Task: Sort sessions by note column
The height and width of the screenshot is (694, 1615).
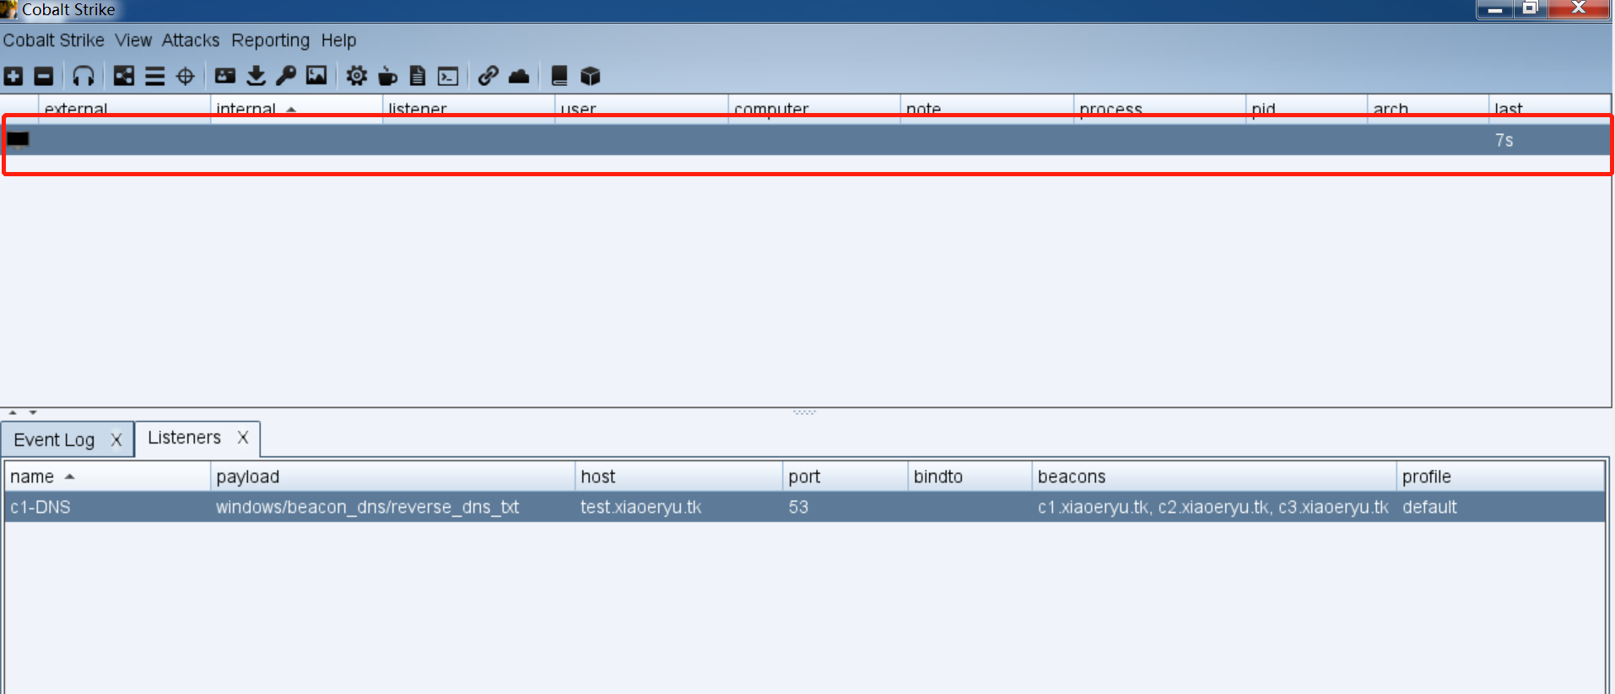Action: pyautogui.click(x=987, y=109)
